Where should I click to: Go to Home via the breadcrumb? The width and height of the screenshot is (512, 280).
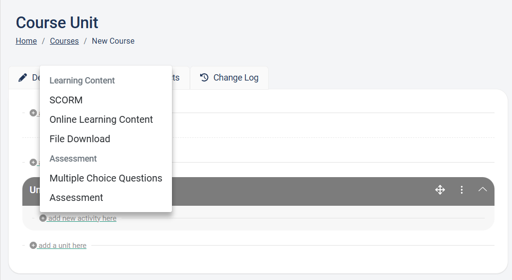coord(26,41)
